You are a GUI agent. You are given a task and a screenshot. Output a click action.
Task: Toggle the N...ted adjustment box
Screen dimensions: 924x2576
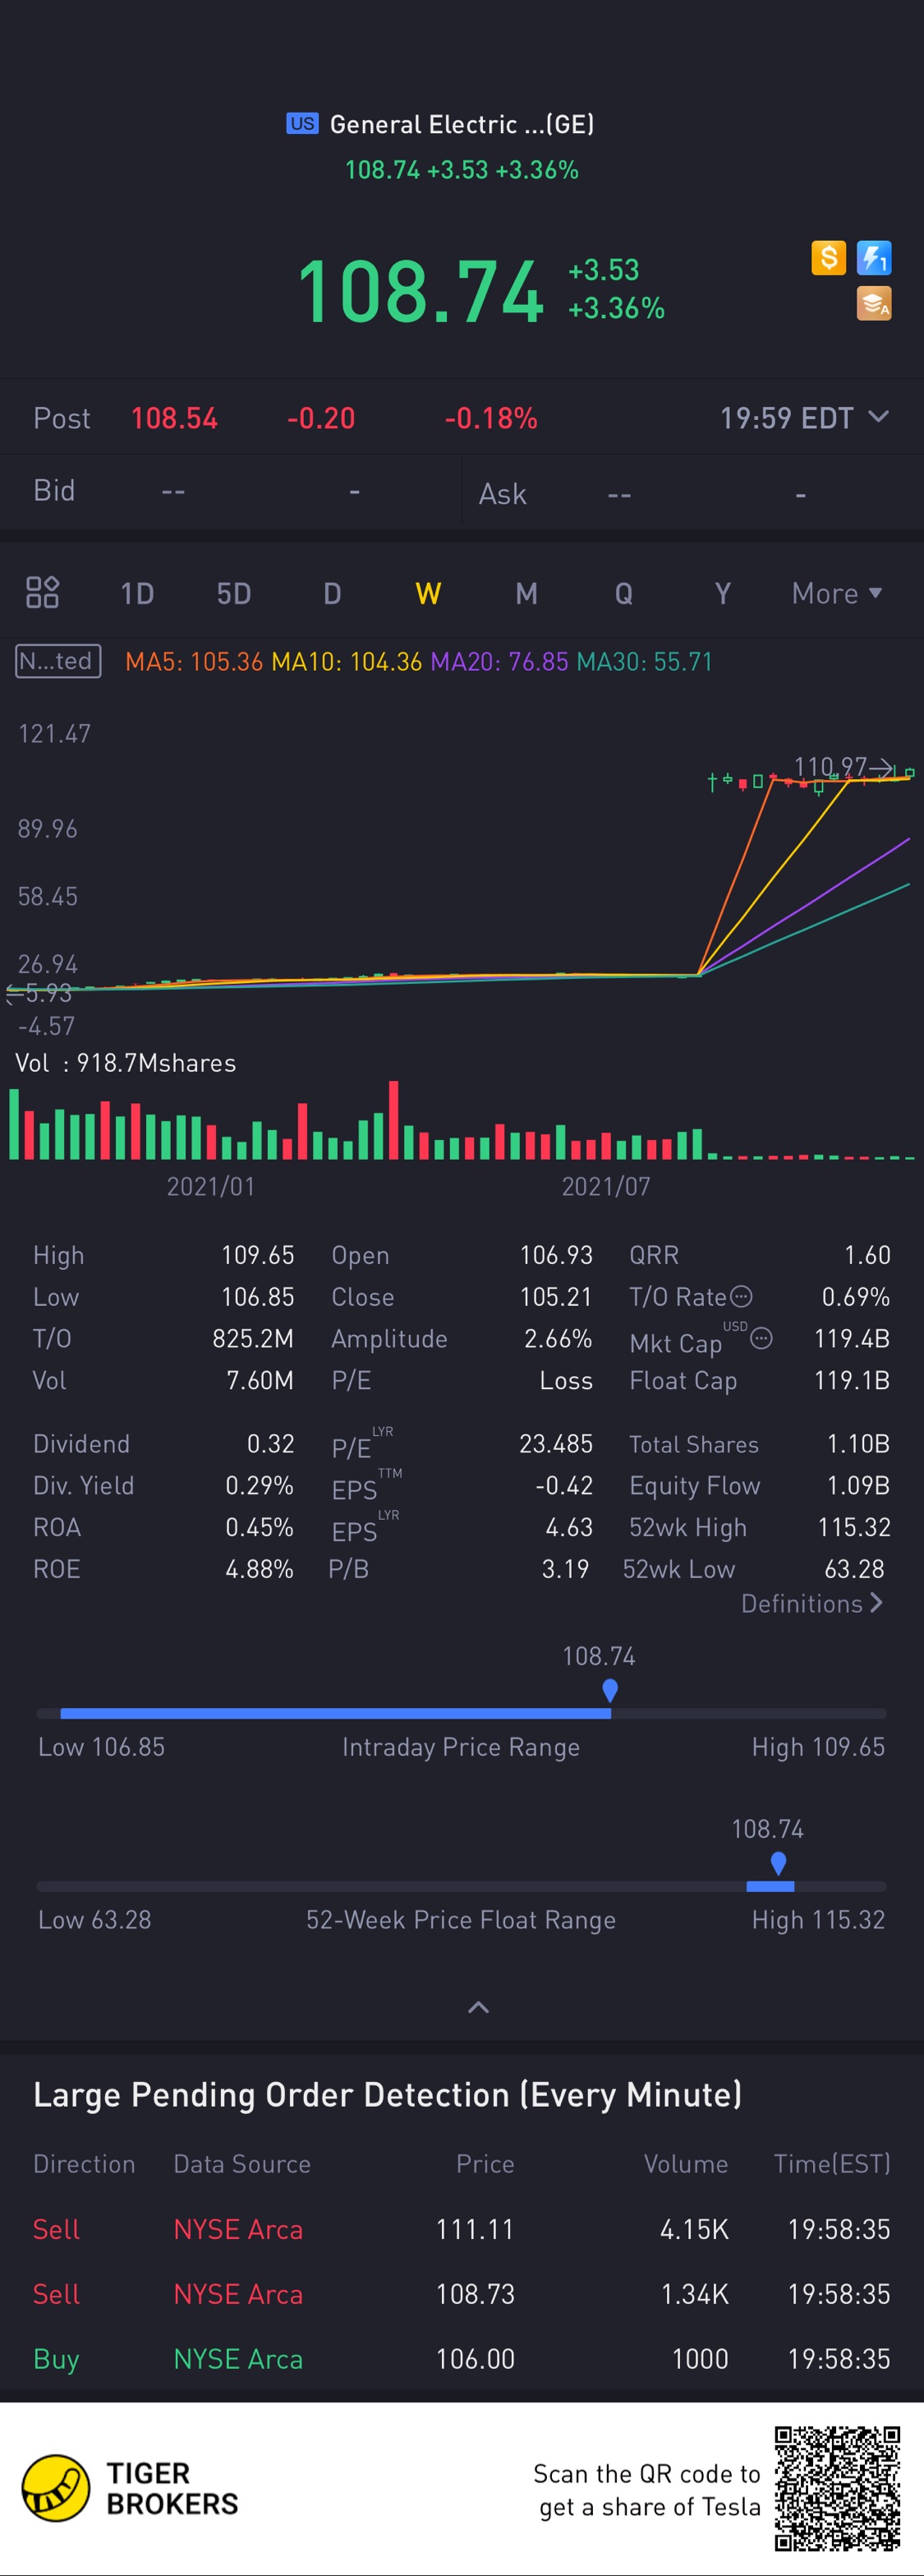[58, 661]
